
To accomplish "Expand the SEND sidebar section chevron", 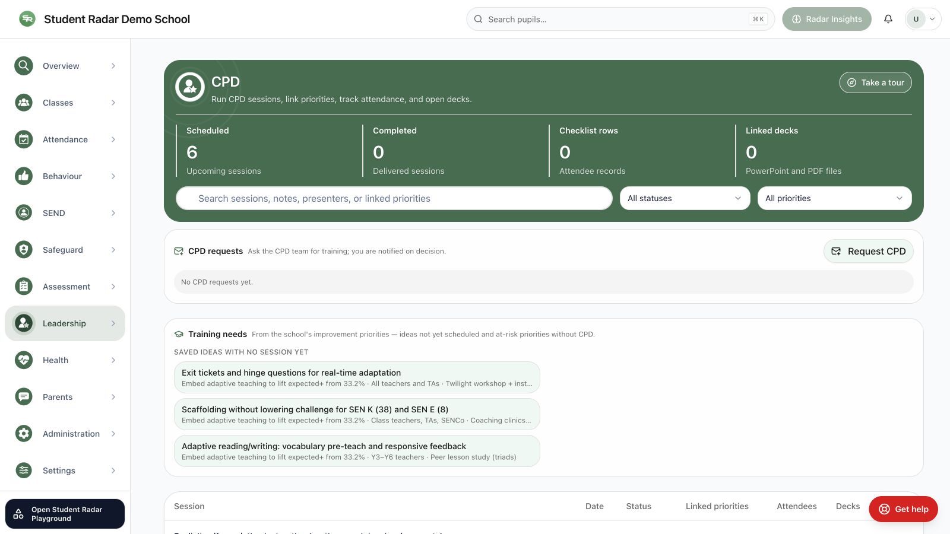I will click(x=113, y=213).
